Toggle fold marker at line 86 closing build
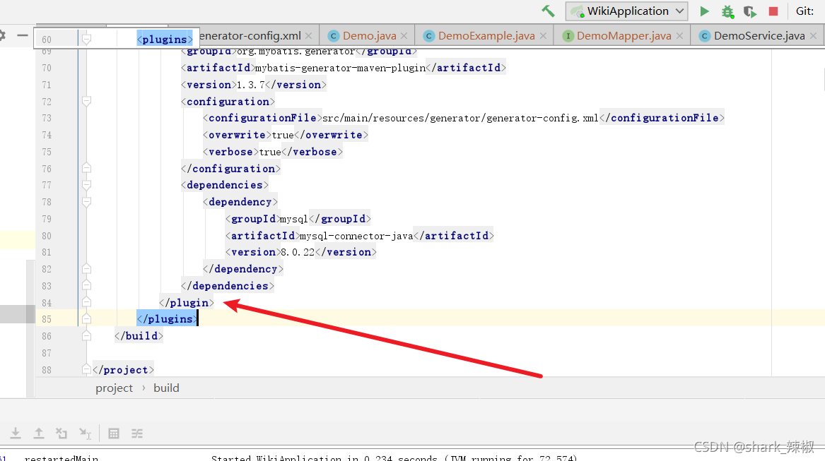This screenshot has height=461, width=825. tap(87, 336)
